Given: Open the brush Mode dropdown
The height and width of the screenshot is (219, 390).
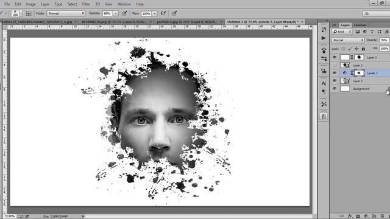Looking at the screenshot, I should (x=66, y=13).
